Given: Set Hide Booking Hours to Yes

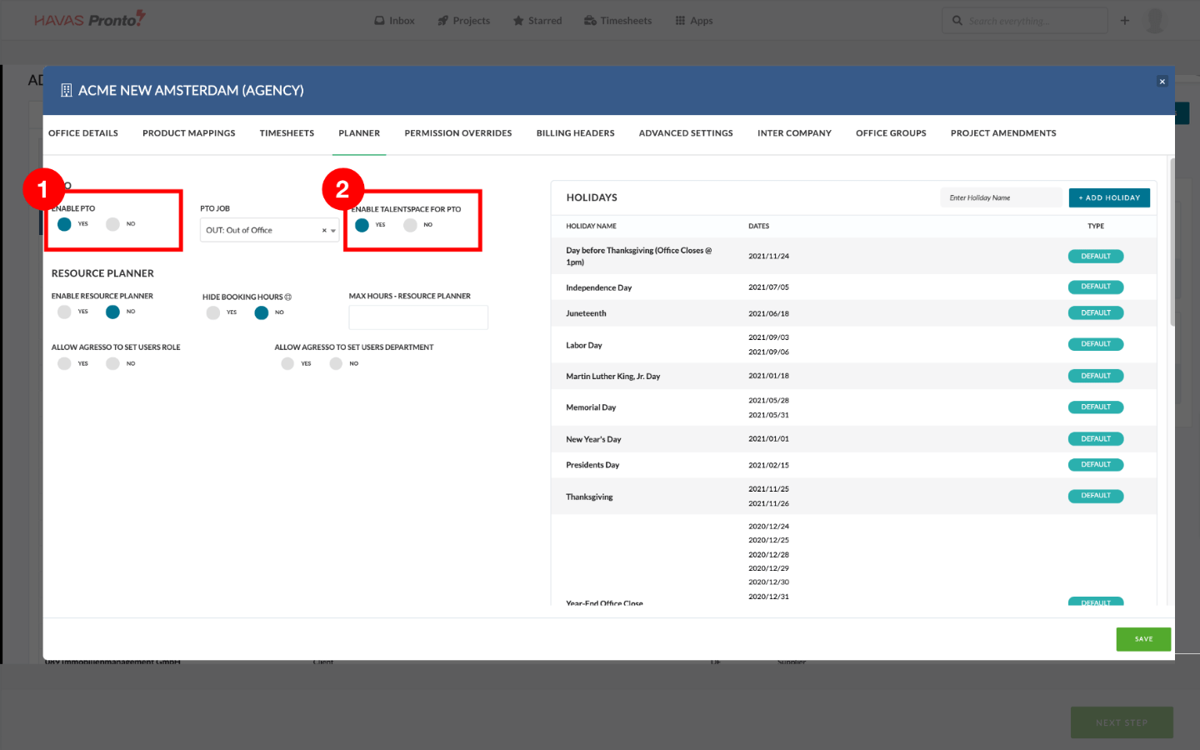Looking at the screenshot, I should 213,312.
